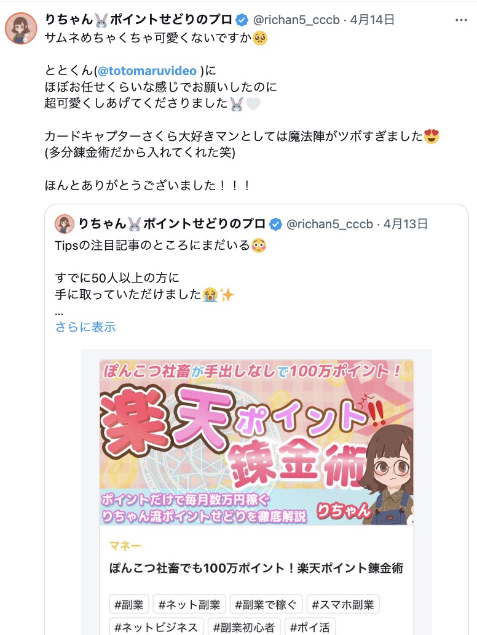Viewport: 477px width, 635px height.
Task: Select the #ネット副業 hashtag tag
Action: tap(189, 605)
